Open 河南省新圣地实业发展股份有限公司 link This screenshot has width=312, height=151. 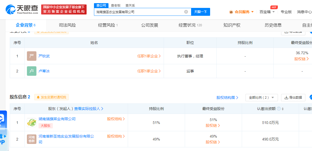66,139
